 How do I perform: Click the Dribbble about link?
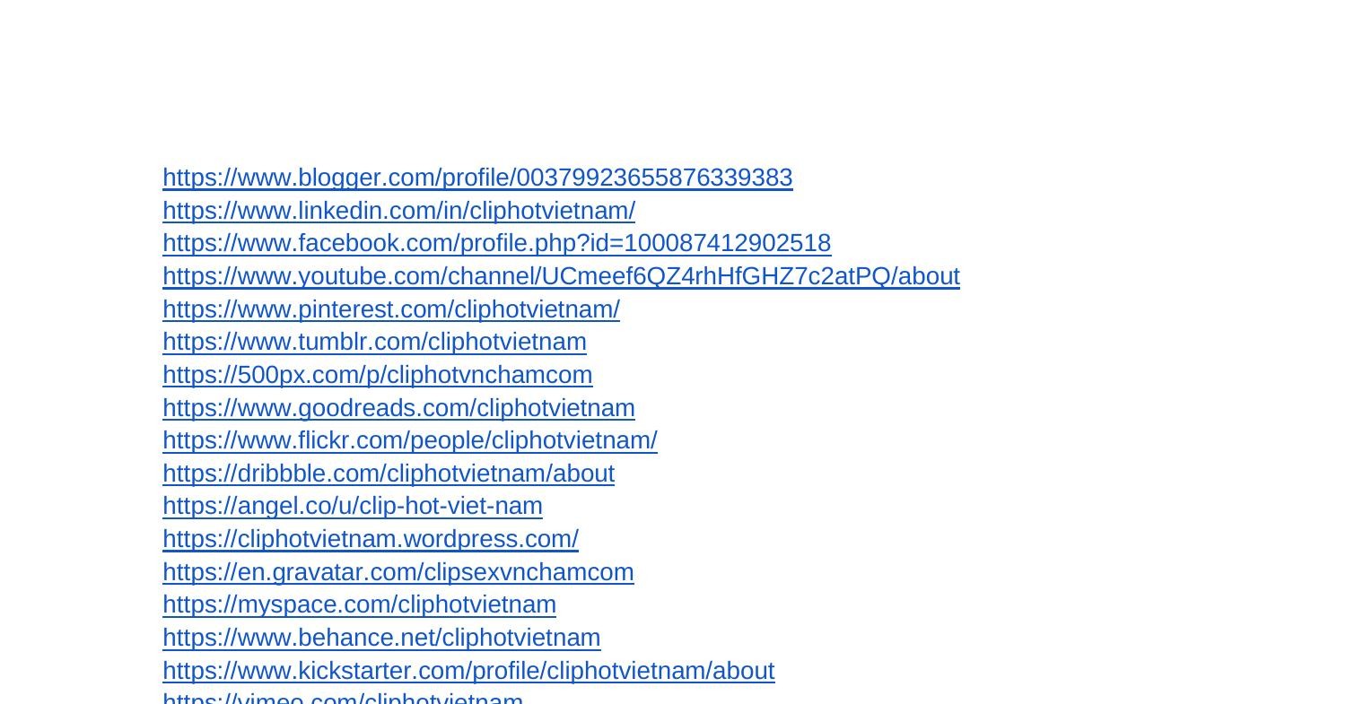coord(388,474)
